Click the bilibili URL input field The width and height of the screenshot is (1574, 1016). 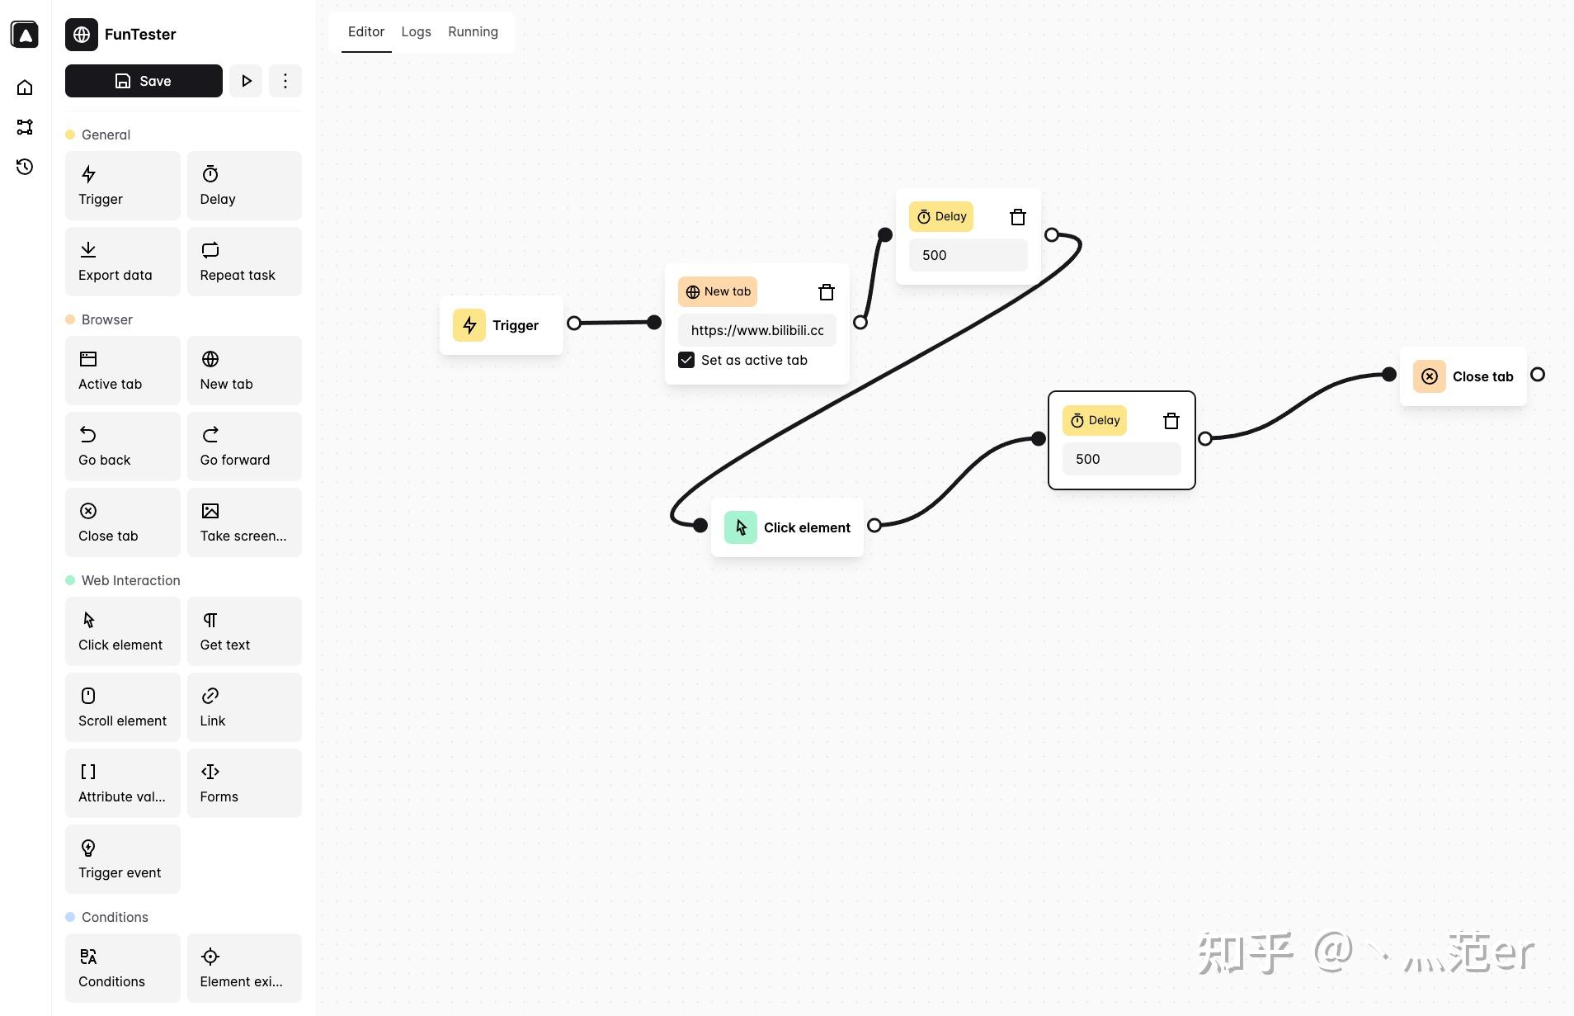[756, 330]
